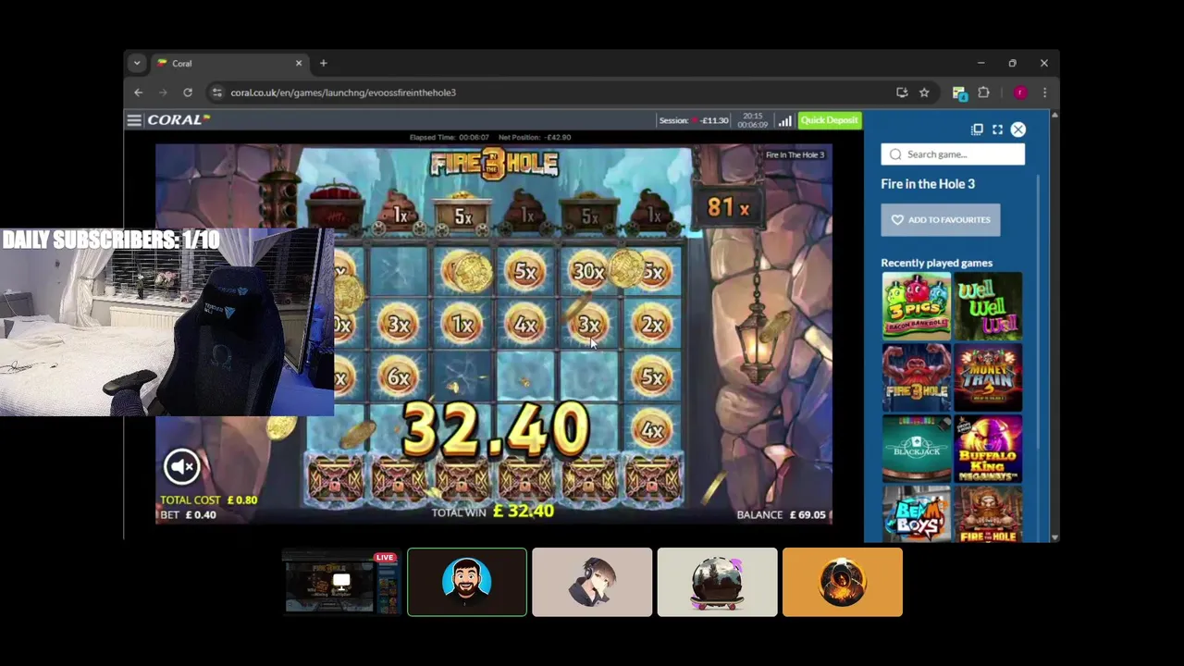Open Blackjack game thumbnail
The height and width of the screenshot is (666, 1184).
916,449
